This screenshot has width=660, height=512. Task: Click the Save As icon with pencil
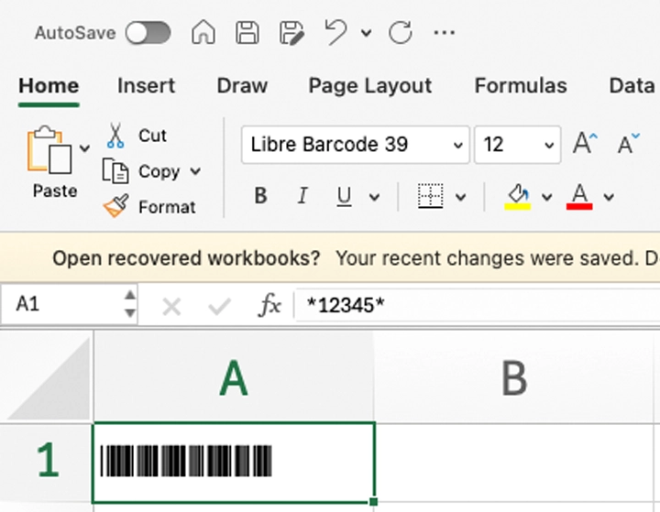(291, 32)
